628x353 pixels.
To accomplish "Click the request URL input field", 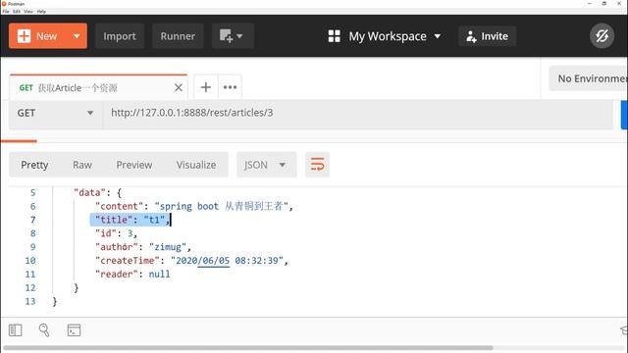I will pos(357,114).
